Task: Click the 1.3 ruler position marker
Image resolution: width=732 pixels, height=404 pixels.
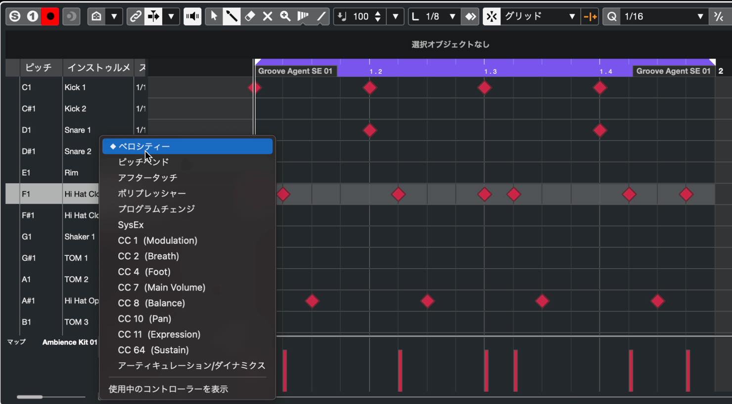Action: [490, 72]
